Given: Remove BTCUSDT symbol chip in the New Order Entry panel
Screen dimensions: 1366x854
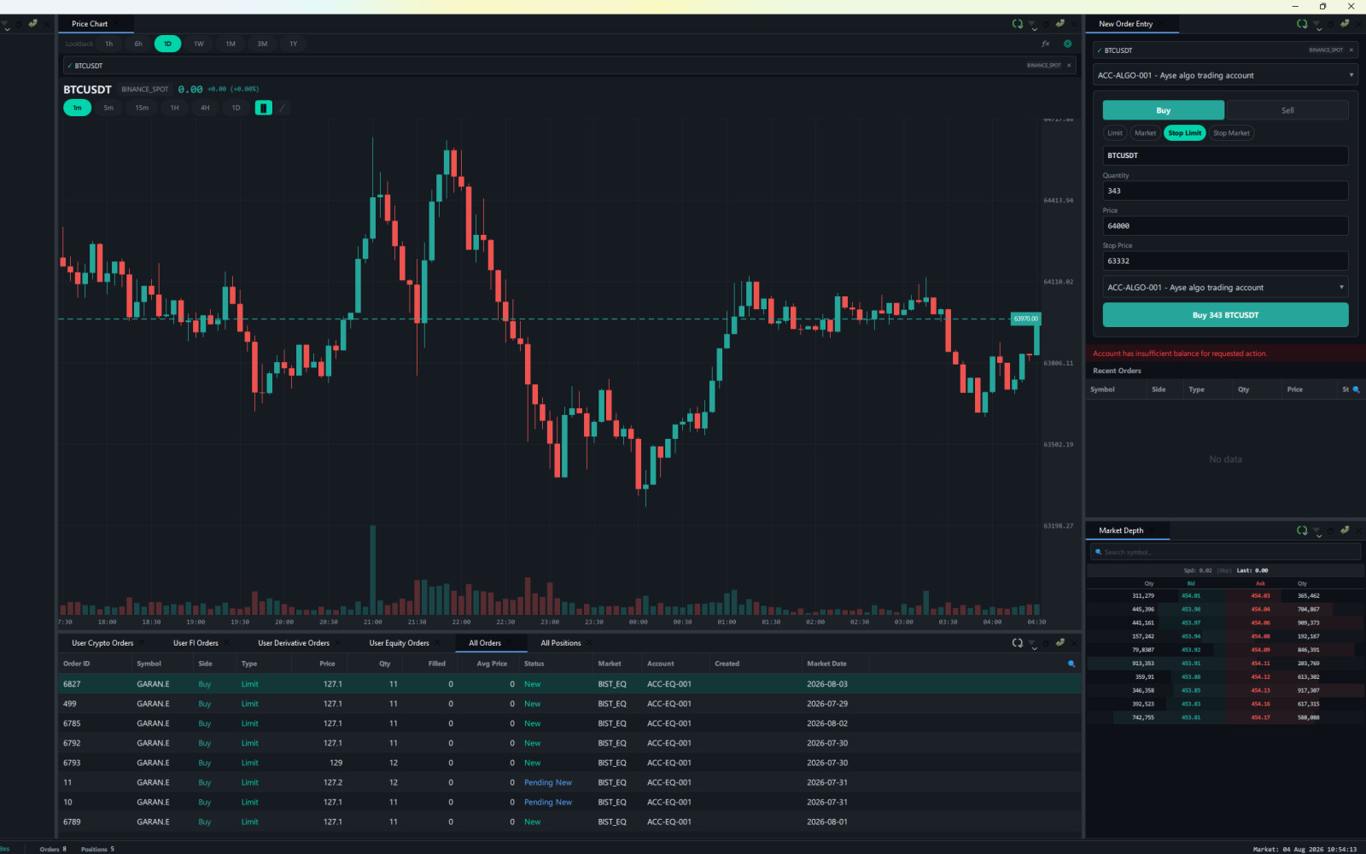Looking at the screenshot, I should click(1351, 50).
